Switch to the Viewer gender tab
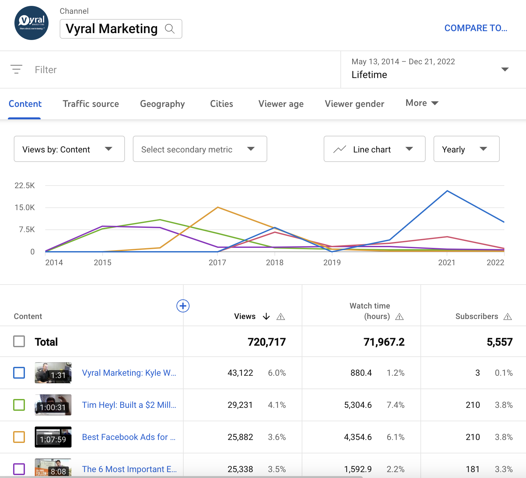Viewport: 526px width, 478px height. click(354, 104)
